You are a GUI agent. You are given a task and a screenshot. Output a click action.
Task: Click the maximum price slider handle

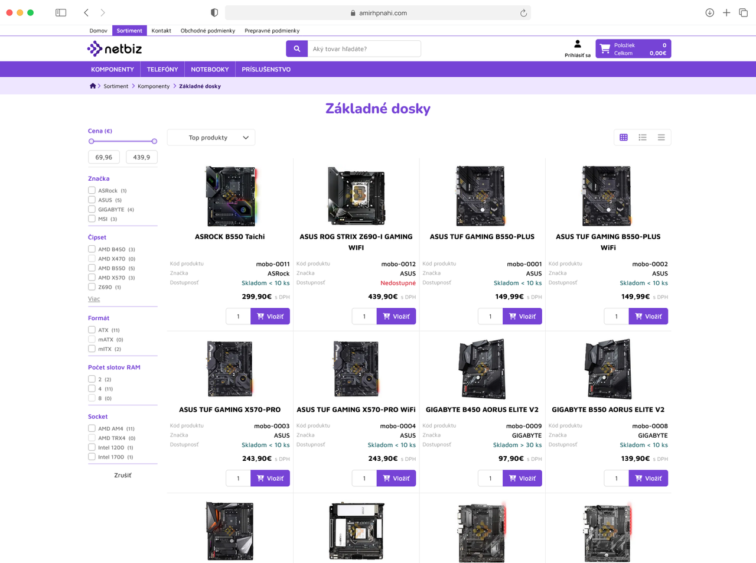154,141
